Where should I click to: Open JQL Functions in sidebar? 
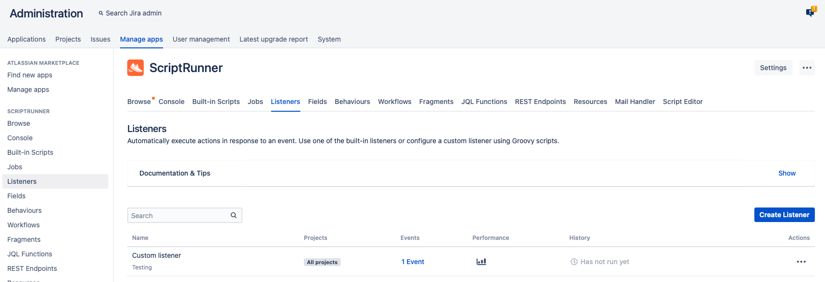point(30,254)
